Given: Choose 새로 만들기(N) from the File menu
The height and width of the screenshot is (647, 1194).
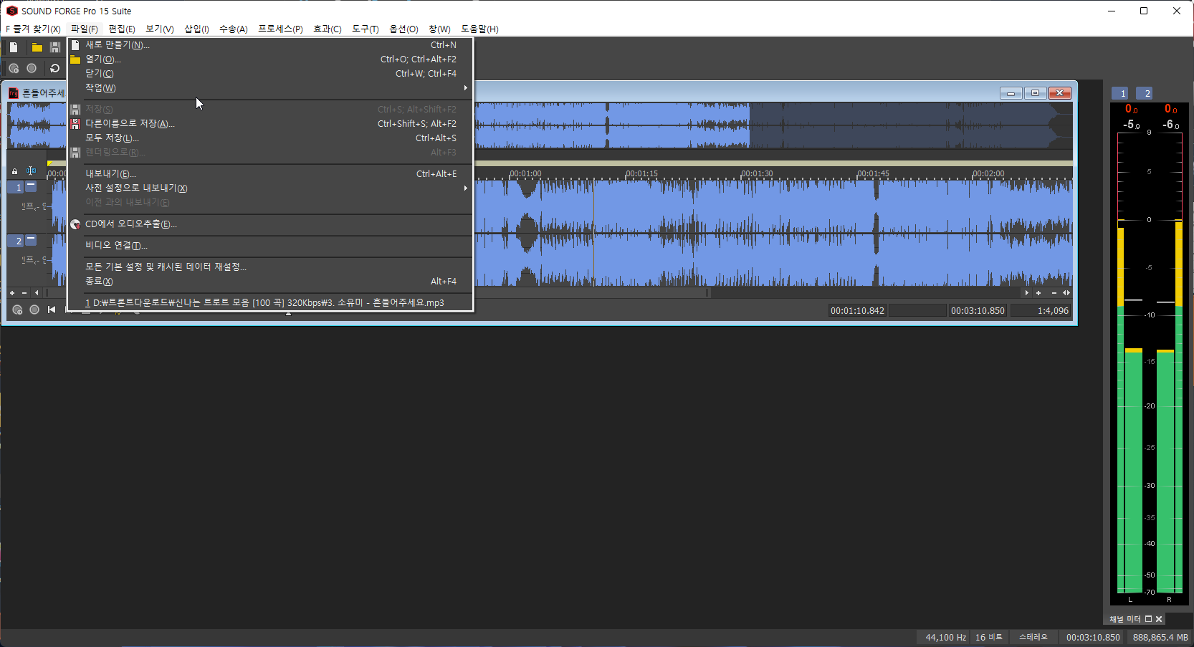Looking at the screenshot, I should pyautogui.click(x=270, y=44).
